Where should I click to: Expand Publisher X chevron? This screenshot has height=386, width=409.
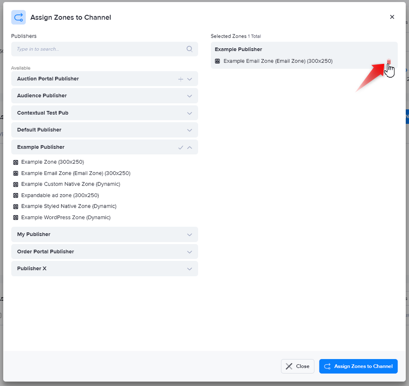coord(190,269)
